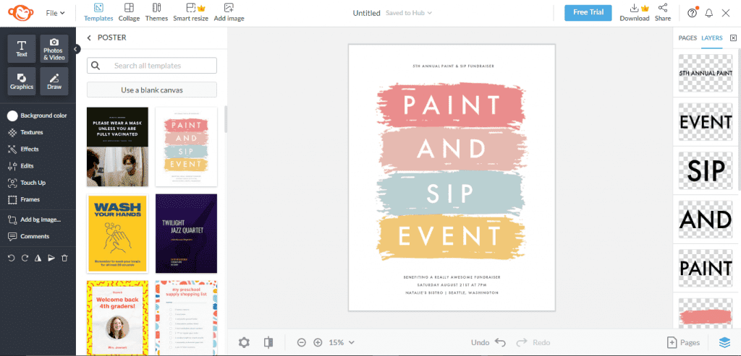The image size is (741, 356).
Task: Click the trash delete icon in sidebar
Action: point(64,258)
